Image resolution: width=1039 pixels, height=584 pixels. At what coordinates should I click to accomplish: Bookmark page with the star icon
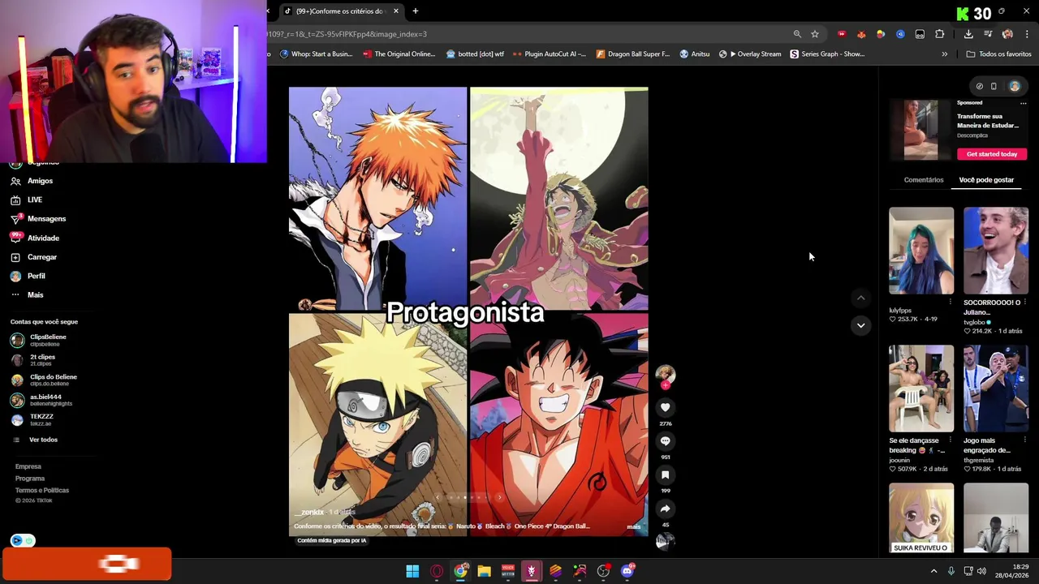(814, 34)
